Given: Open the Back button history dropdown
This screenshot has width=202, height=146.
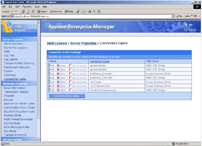Looking at the screenshot, I should 12,12.
